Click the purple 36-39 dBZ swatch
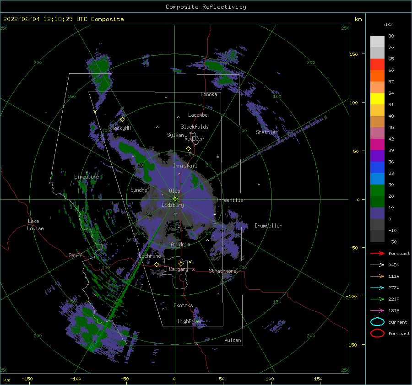 [377, 156]
